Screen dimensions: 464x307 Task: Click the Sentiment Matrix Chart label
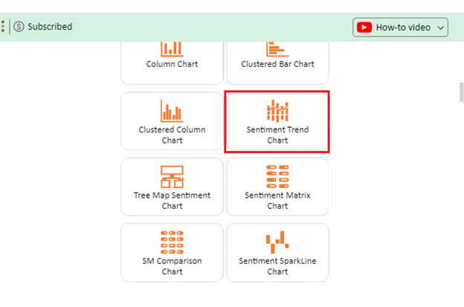[x=277, y=201]
